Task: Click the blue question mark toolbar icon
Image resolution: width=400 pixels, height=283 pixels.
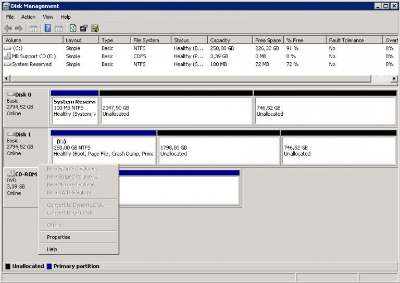Action: (x=47, y=29)
